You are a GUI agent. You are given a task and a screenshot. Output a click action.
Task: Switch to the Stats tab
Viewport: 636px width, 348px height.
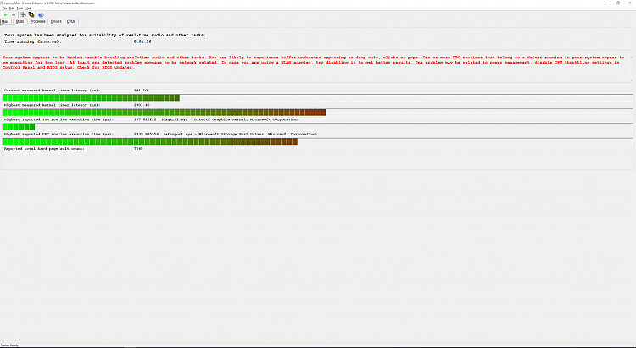pyautogui.click(x=20, y=21)
